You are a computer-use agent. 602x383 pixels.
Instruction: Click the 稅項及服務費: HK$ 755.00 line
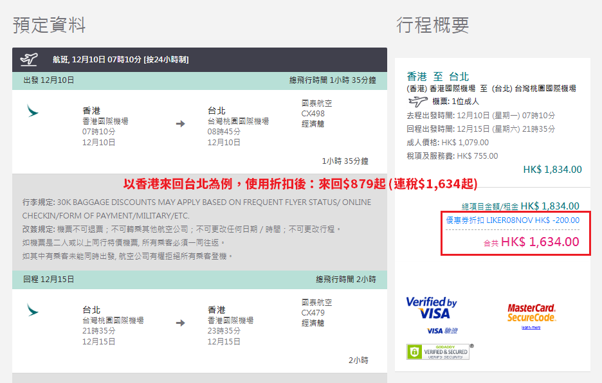[452, 156]
